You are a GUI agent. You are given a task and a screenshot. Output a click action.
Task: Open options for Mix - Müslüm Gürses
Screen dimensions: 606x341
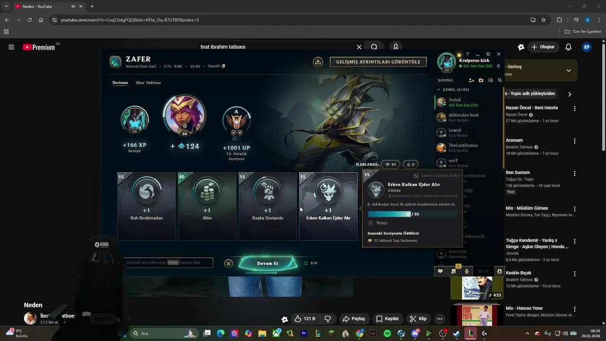tap(575, 209)
